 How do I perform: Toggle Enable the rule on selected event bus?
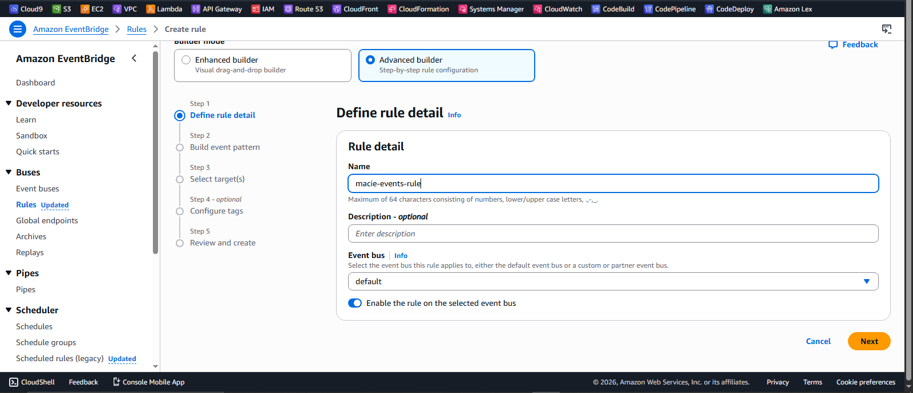click(355, 303)
